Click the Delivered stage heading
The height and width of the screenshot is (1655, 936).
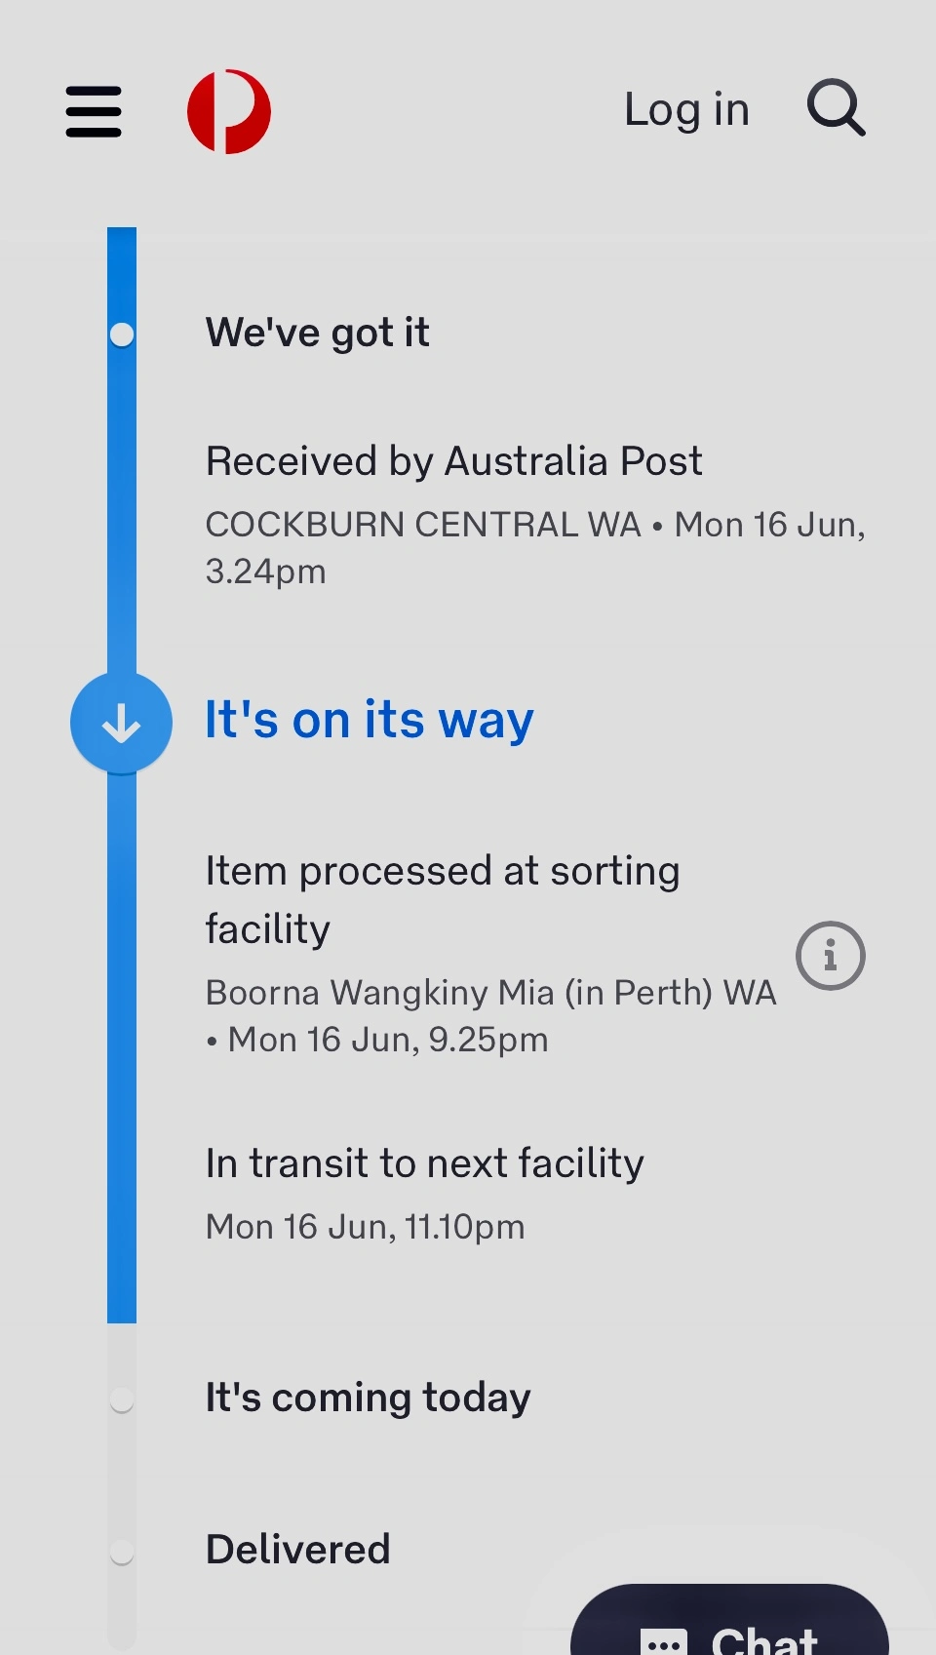point(297,1549)
